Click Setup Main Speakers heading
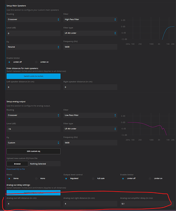 coord(16,6)
